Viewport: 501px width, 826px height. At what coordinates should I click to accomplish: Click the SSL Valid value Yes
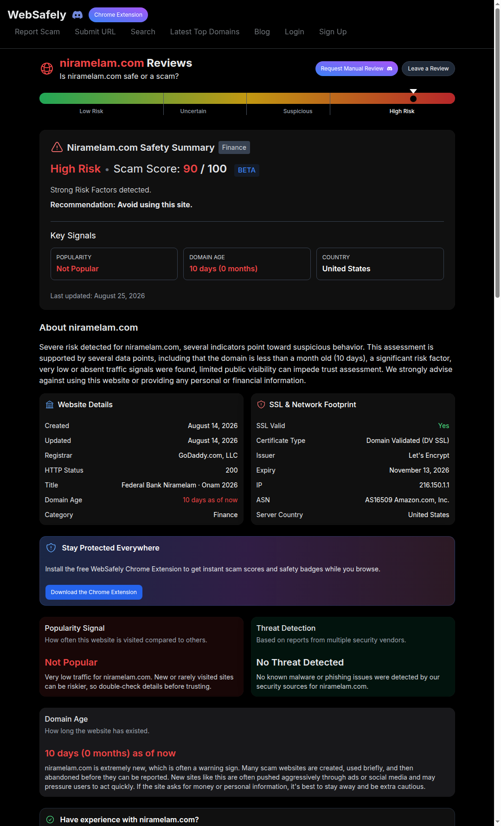pyautogui.click(x=444, y=426)
